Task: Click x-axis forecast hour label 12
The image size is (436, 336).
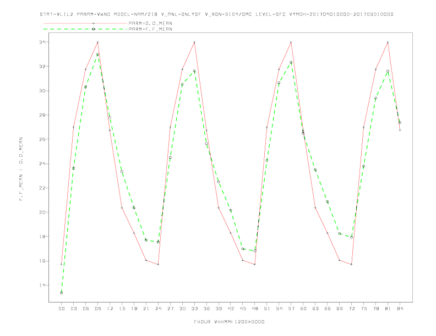Action: [x=110, y=309]
